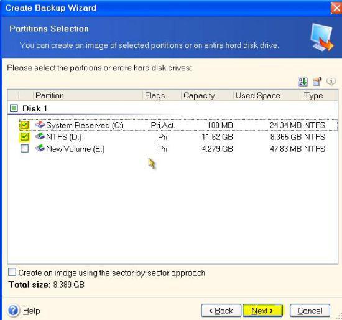Toggle the Disk 1 select-all checkbox

pyautogui.click(x=14, y=108)
